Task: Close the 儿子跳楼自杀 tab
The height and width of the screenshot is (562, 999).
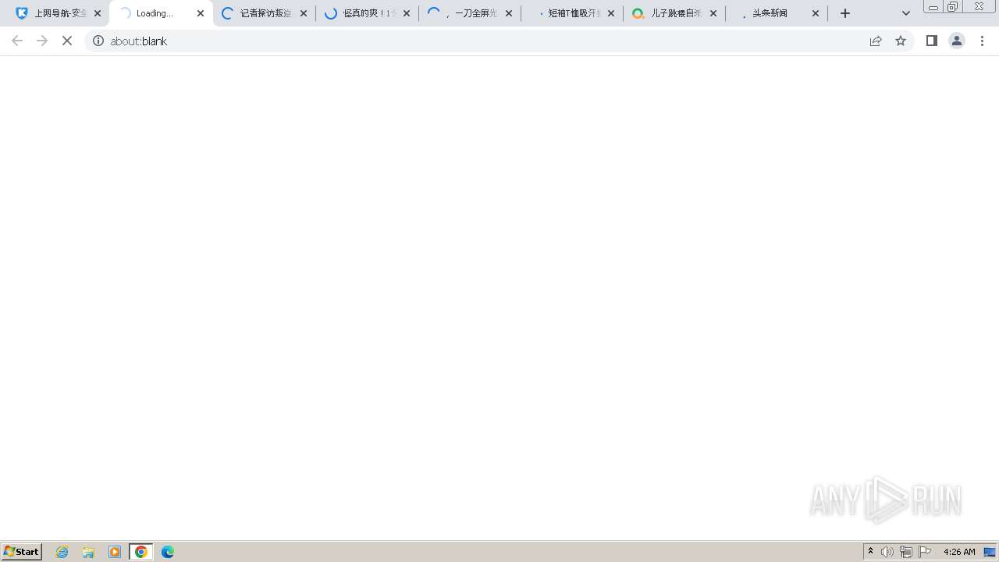Action: pos(713,13)
